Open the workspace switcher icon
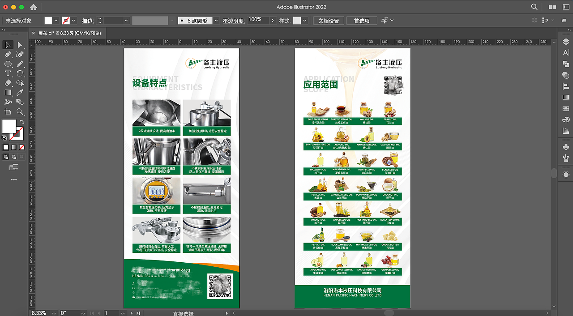 point(565,7)
